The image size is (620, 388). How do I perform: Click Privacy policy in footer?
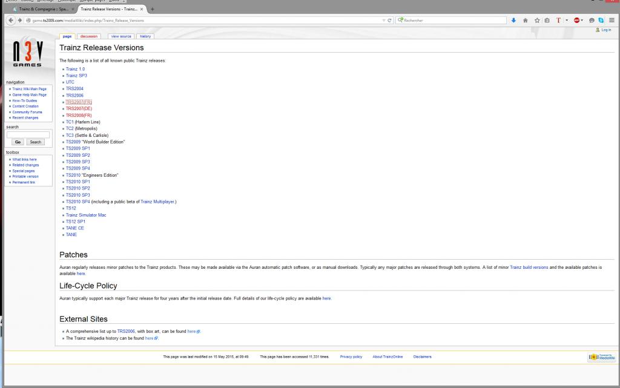coord(351,357)
